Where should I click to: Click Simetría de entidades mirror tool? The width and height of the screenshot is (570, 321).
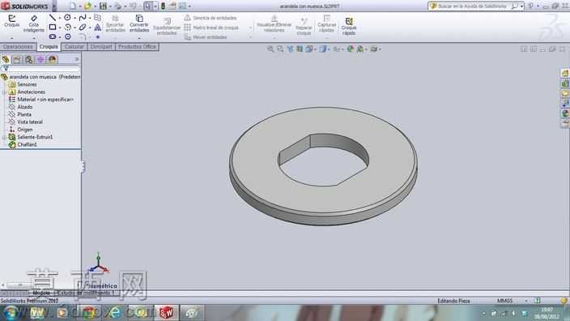point(211,18)
